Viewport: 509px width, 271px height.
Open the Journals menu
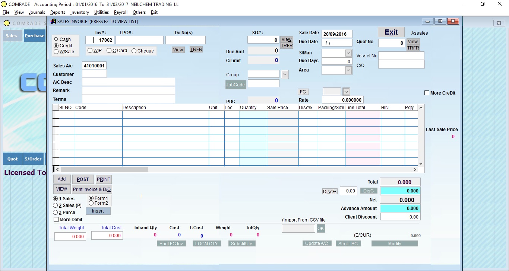point(37,12)
